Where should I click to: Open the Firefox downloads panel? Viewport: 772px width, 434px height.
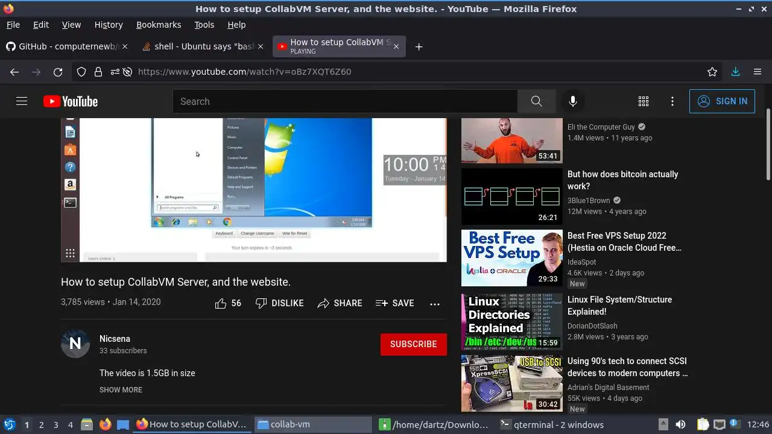tap(735, 72)
